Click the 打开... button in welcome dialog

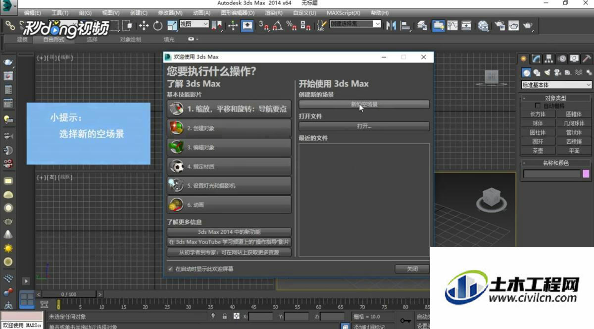click(364, 126)
